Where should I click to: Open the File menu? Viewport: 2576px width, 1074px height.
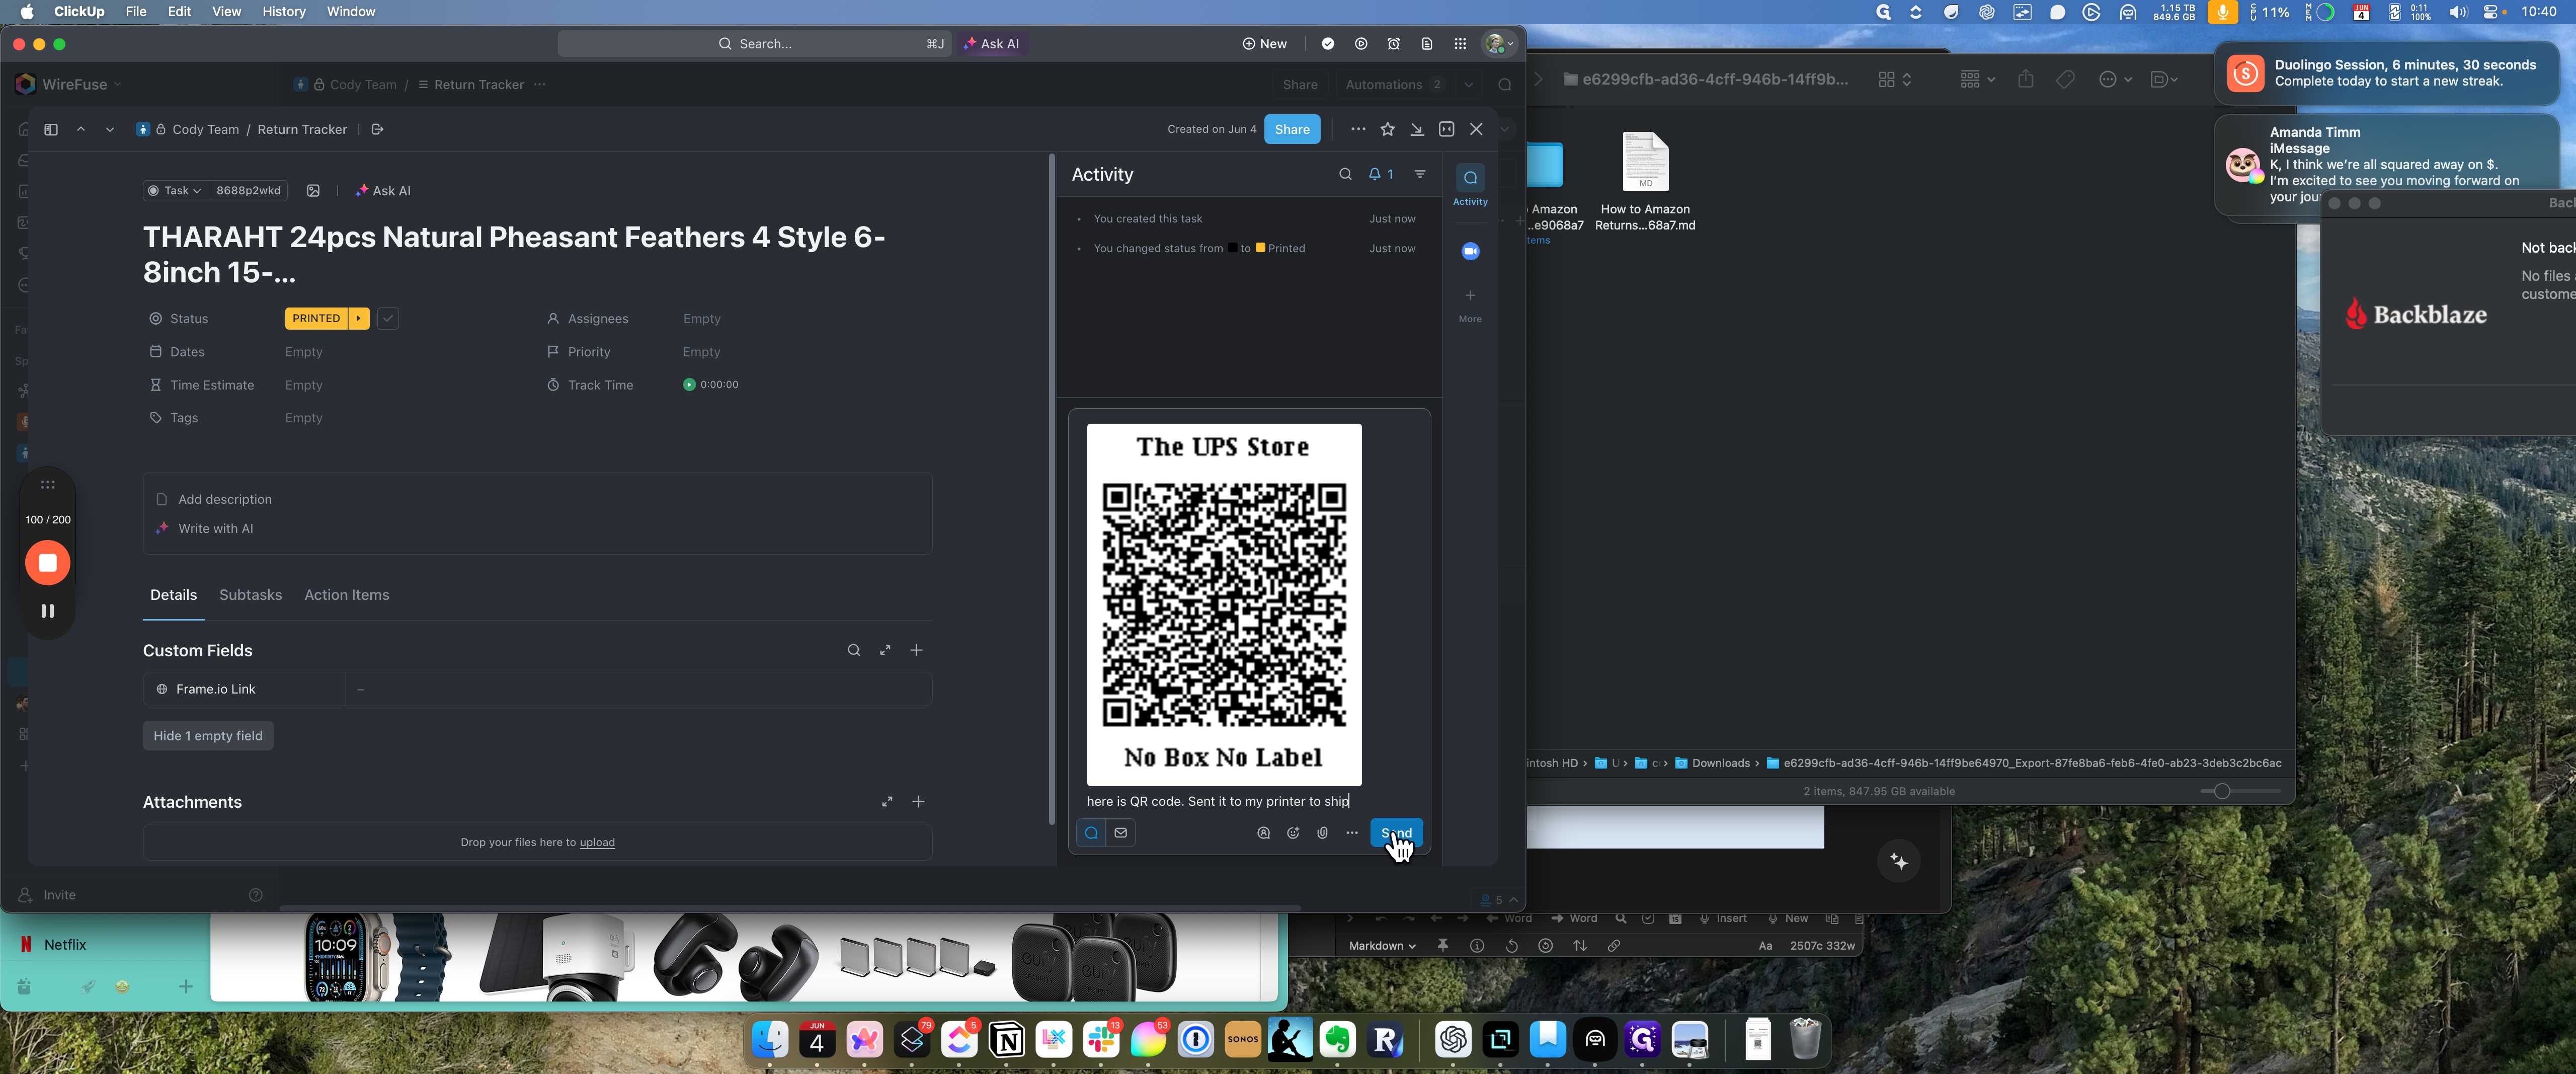[136, 11]
